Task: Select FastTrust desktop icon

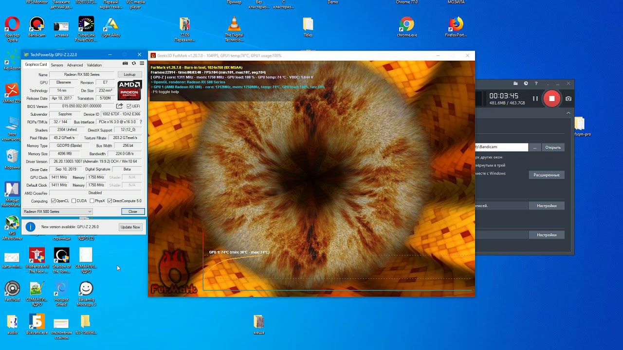Action: pyautogui.click(x=12, y=292)
